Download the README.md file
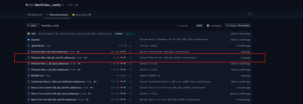 [130, 76]
